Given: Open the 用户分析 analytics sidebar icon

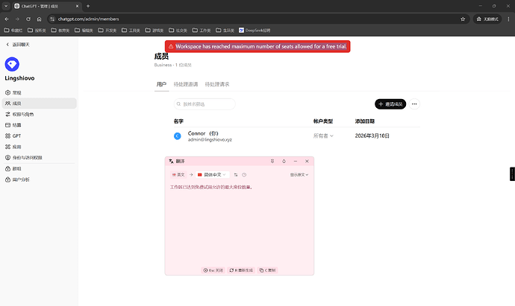Looking at the screenshot, I should click(x=8, y=179).
